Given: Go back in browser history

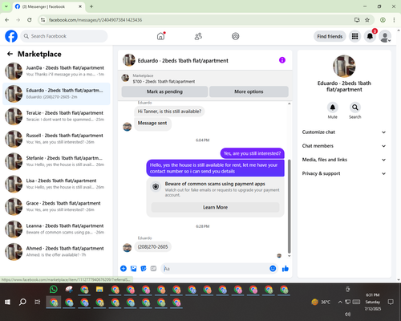Looking at the screenshot, I should [7, 20].
